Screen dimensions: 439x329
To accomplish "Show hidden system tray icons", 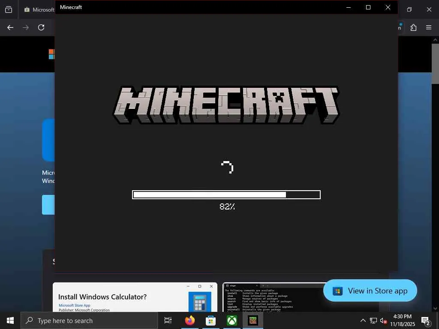I will tap(363, 320).
